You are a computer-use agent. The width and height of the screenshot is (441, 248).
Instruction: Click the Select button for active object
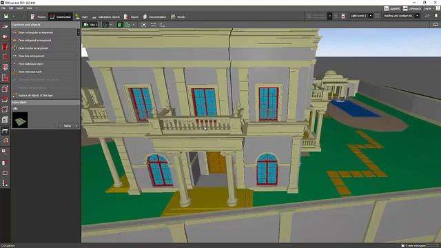(x=69, y=125)
